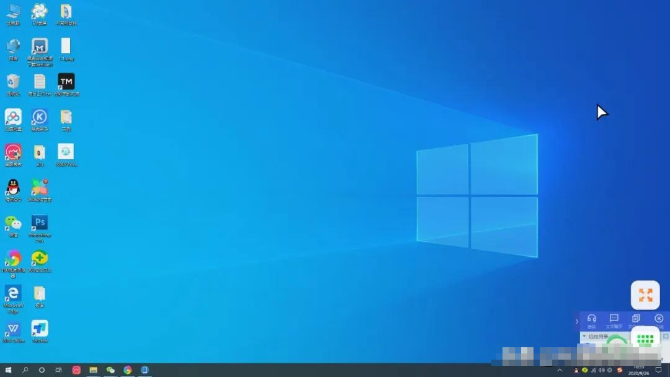Select the Network desktop icon
The width and height of the screenshot is (670, 377).
13,49
